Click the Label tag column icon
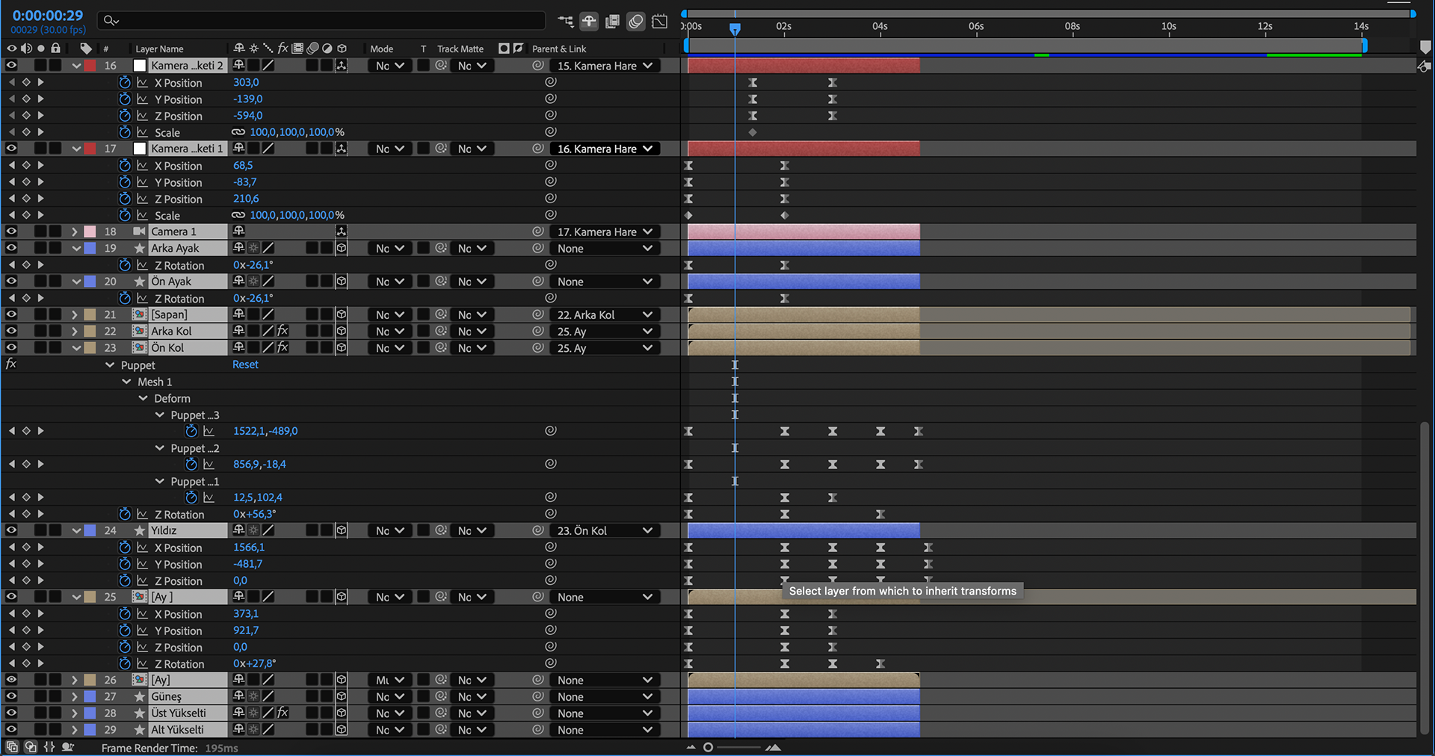1435x756 pixels. pos(86,49)
